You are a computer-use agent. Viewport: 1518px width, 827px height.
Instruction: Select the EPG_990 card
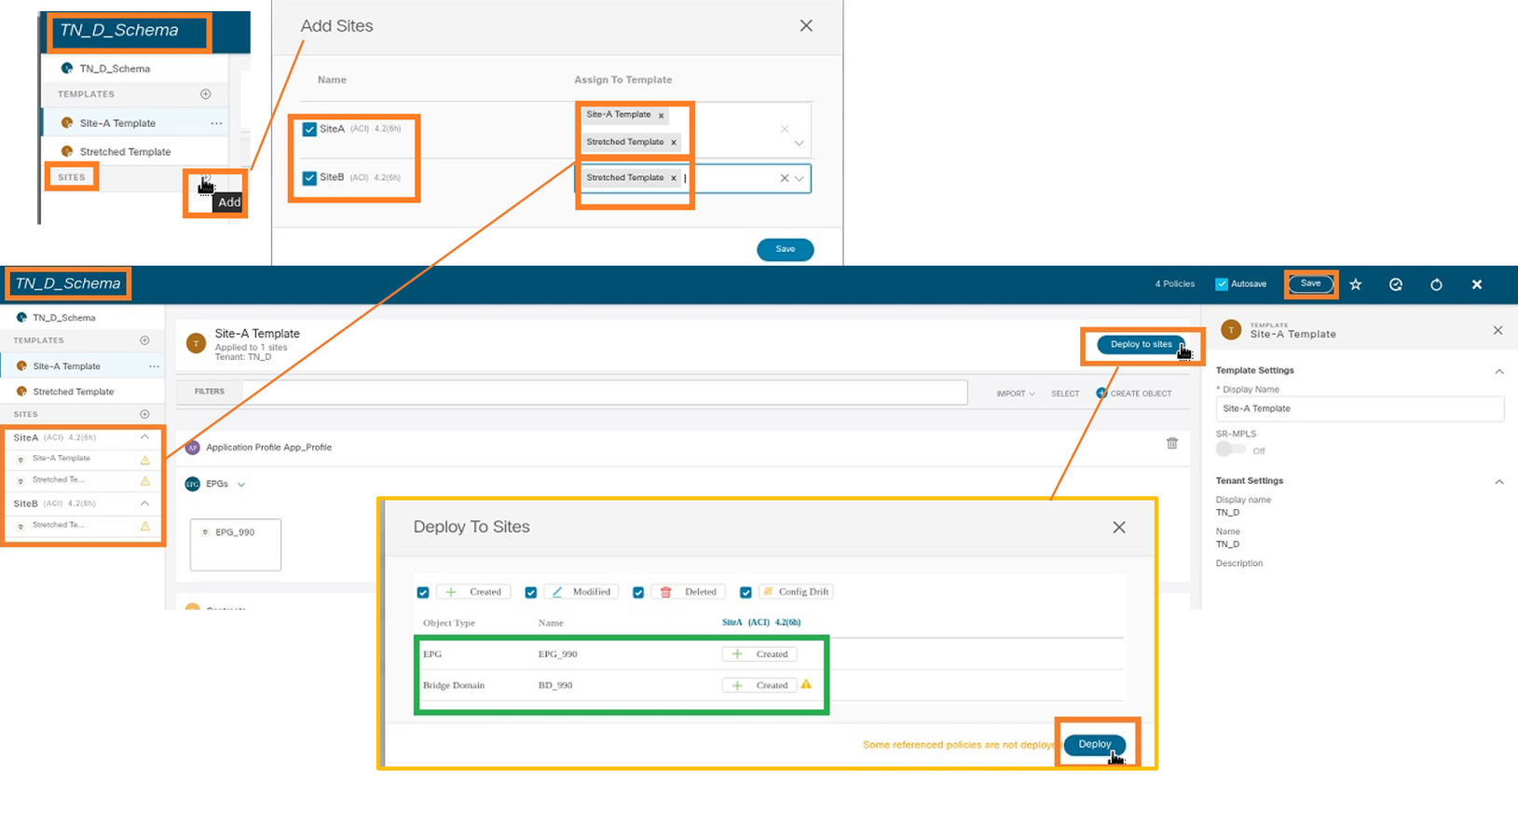[236, 544]
